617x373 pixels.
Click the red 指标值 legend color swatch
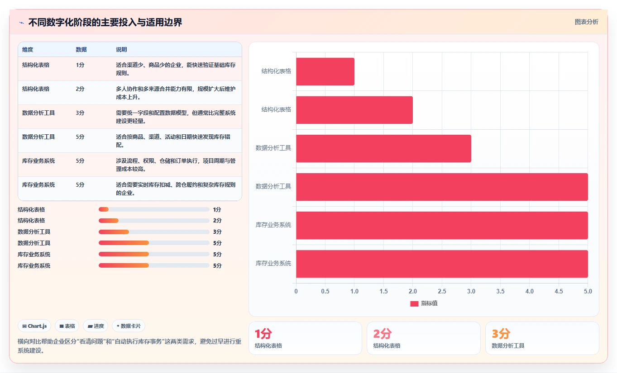(414, 303)
